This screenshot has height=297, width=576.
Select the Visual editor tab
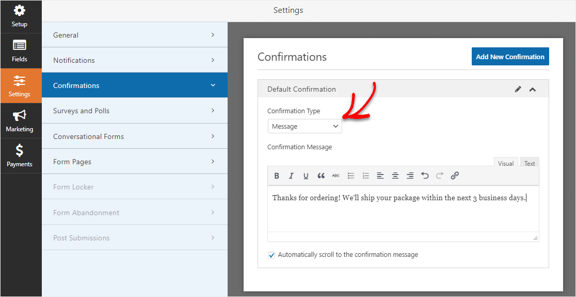point(506,164)
